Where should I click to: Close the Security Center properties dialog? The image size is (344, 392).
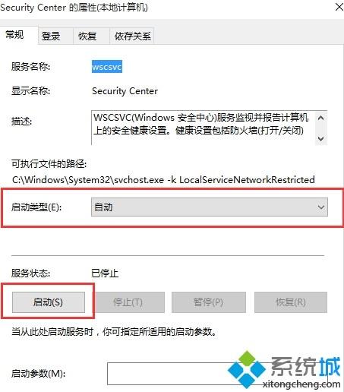tap(339, 7)
